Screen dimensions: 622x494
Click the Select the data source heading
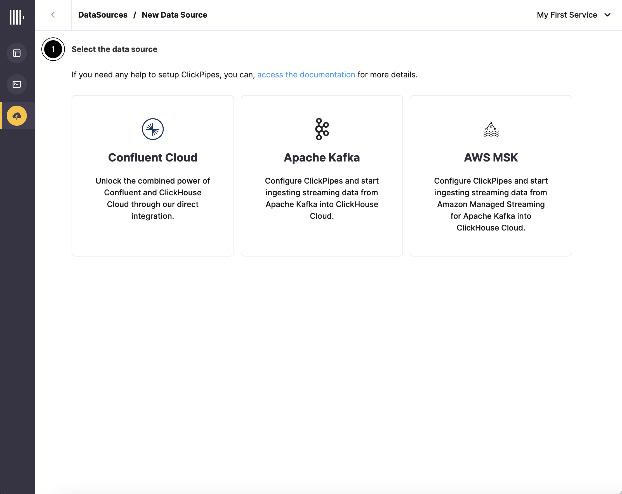pyautogui.click(x=114, y=49)
